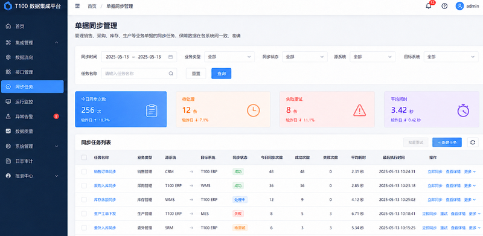483x236 pixels.
Task: Click 立即同步 in 采购入库同步 row
Action: 435,185
